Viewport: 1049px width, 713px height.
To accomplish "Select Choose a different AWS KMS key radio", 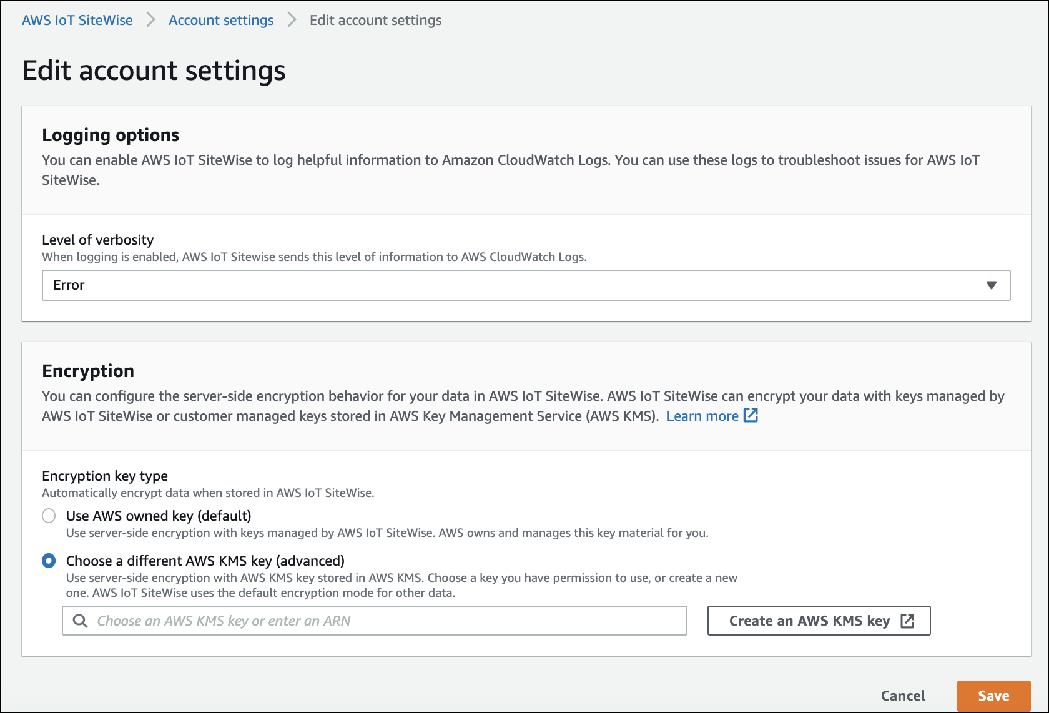I will click(49, 561).
